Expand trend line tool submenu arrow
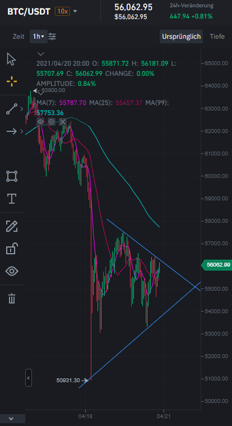 (22, 109)
